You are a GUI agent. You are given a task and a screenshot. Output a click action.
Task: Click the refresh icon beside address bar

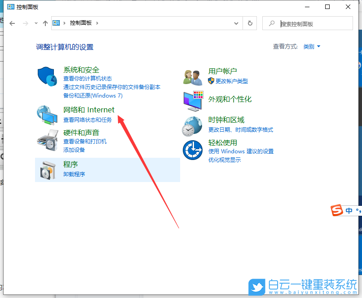point(250,23)
